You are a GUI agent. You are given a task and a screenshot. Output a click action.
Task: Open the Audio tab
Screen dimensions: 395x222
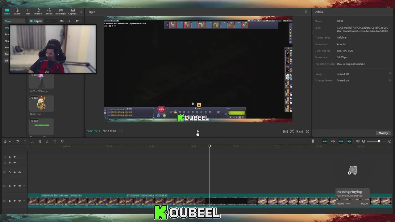pos(17,11)
